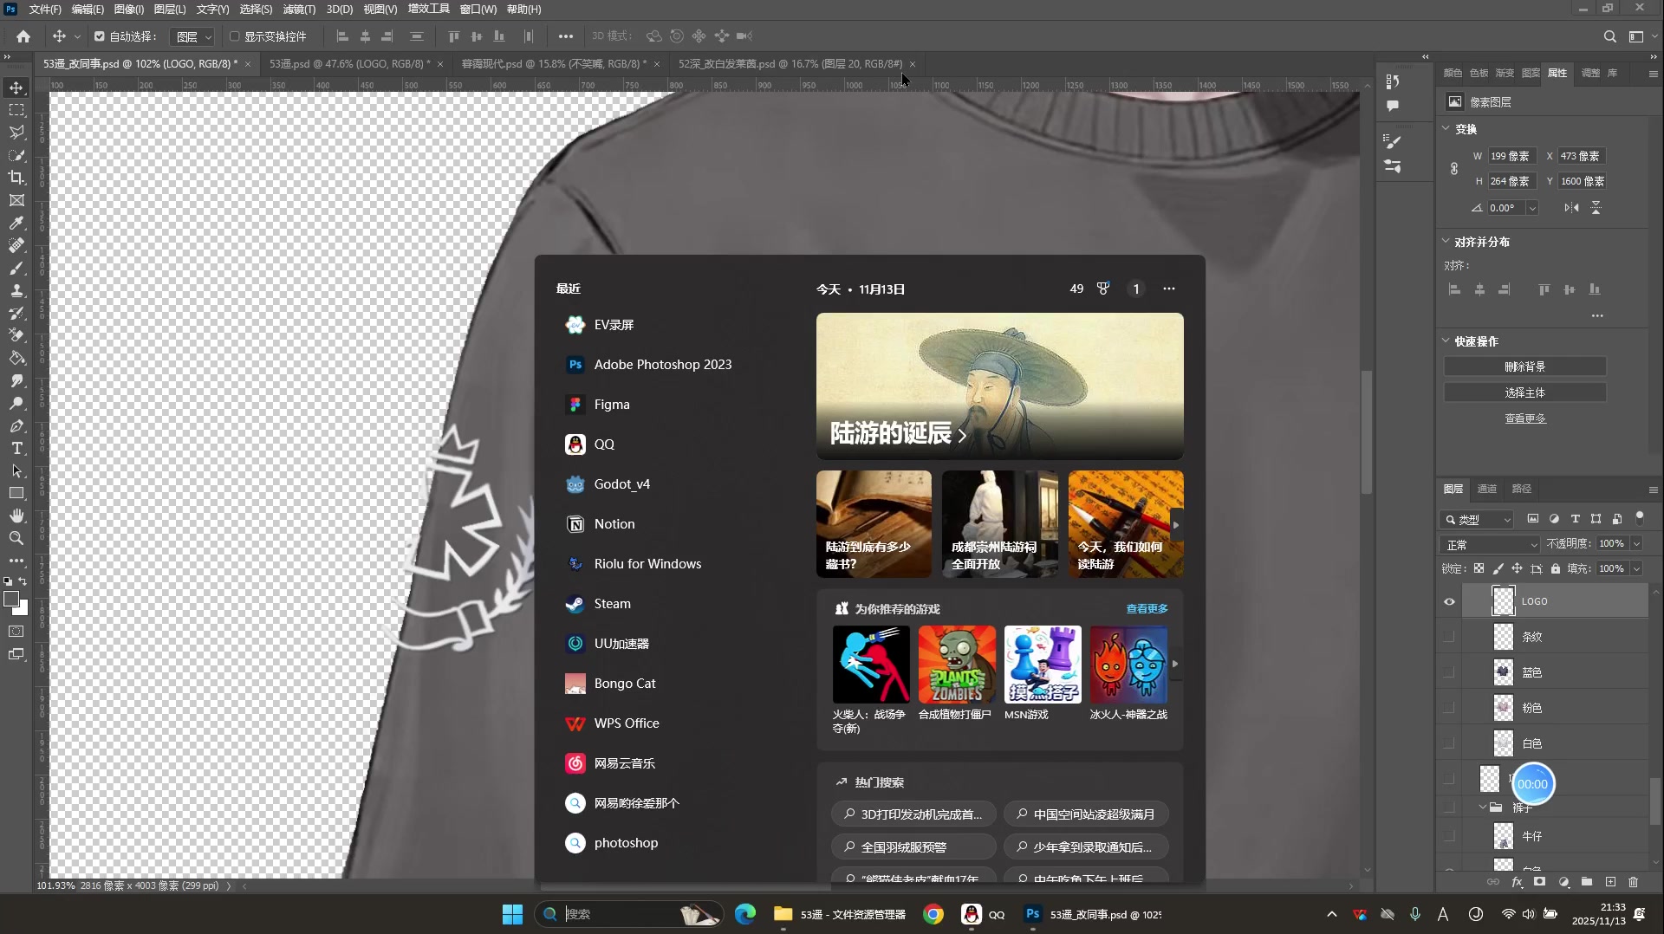Uncheck the 自动选择 checkbox
This screenshot has width=1664, height=934.
click(x=99, y=36)
